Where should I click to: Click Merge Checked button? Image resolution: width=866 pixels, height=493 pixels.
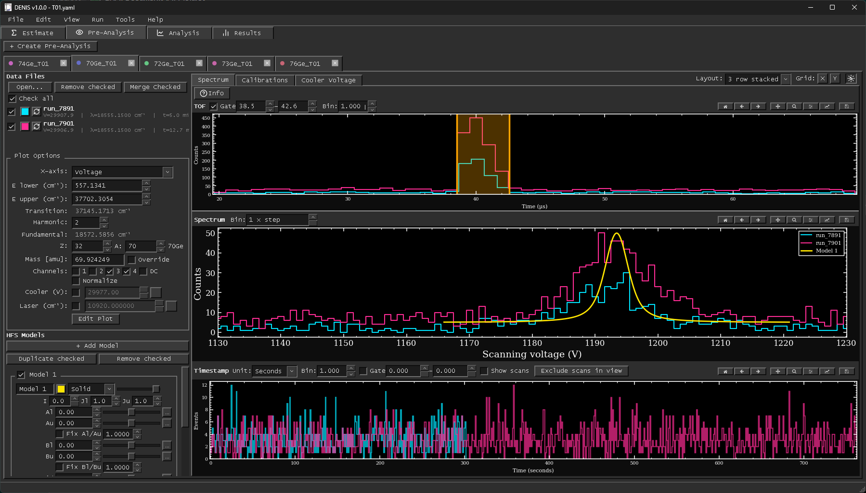(155, 87)
